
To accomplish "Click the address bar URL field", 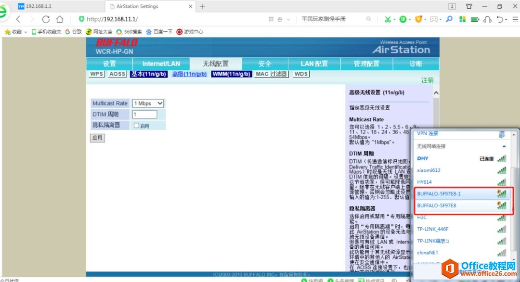I will [172, 19].
